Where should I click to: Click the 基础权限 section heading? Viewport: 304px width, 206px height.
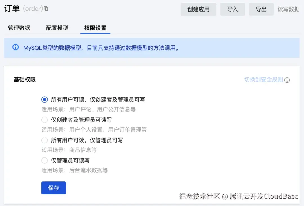click(24, 79)
